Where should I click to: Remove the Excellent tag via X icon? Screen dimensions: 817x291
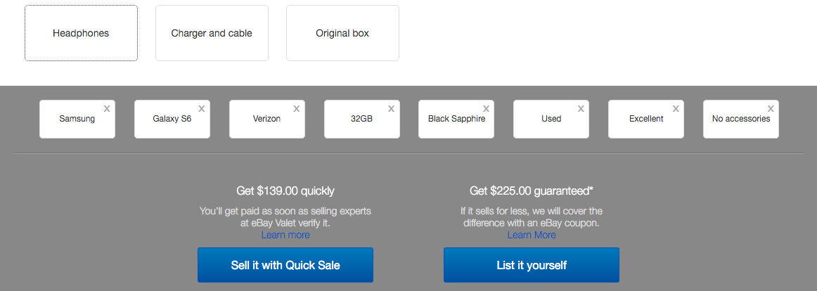pos(676,109)
